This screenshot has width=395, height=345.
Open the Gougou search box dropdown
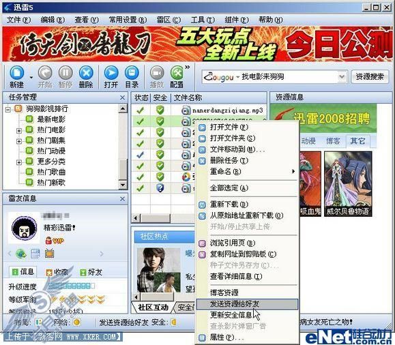[342, 76]
